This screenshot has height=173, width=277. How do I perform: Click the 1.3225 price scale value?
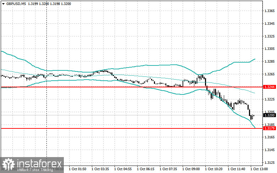pos(270,99)
